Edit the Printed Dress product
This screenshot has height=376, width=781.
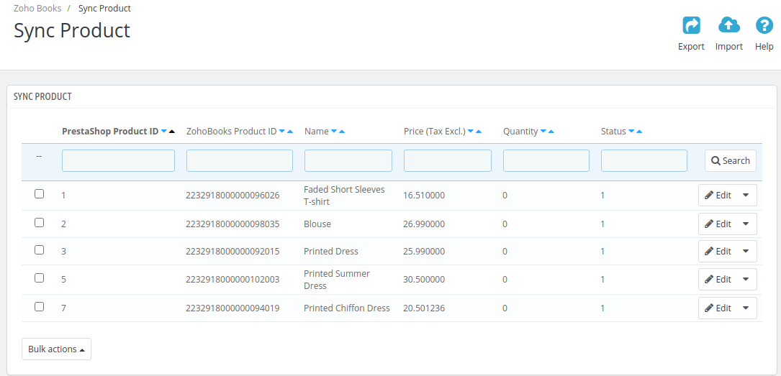pyautogui.click(x=718, y=251)
